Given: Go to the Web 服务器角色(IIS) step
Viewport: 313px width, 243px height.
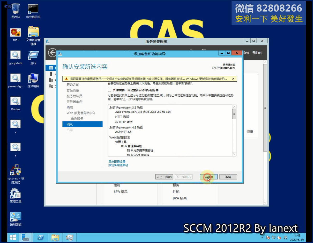Looking at the screenshot, I should pyautogui.click(x=81, y=113).
